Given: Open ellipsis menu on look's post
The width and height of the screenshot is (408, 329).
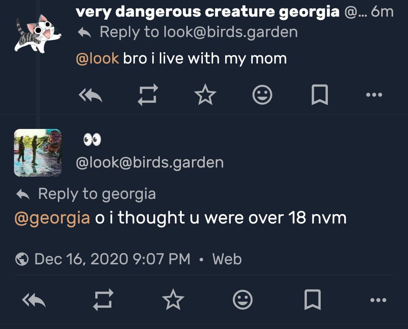Looking at the screenshot, I should (x=378, y=300).
